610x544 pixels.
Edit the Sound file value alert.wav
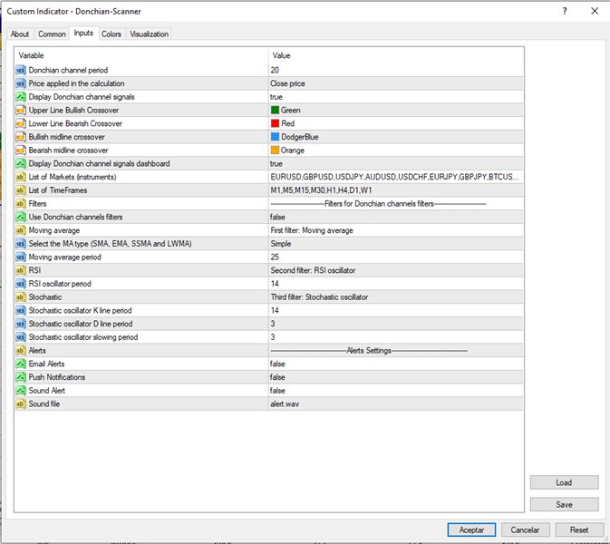point(396,403)
